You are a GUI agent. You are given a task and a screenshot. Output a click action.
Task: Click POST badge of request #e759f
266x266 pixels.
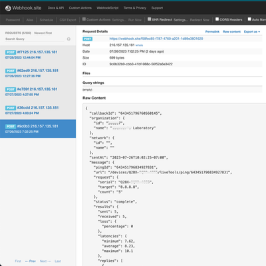click(x=11, y=89)
